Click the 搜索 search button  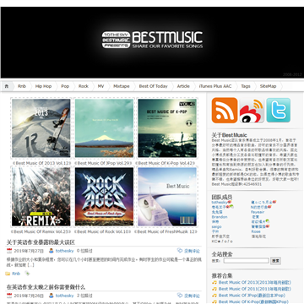coord(275,261)
